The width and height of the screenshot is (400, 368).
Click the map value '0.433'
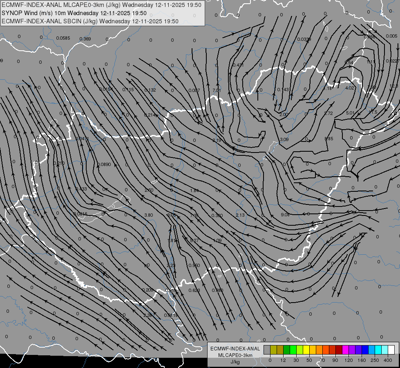81,189
